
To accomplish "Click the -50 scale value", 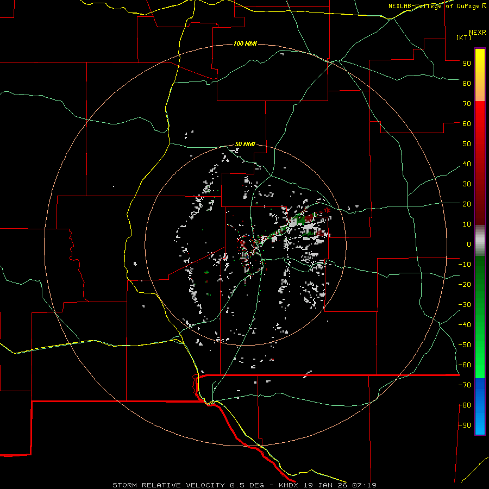I will (465, 345).
